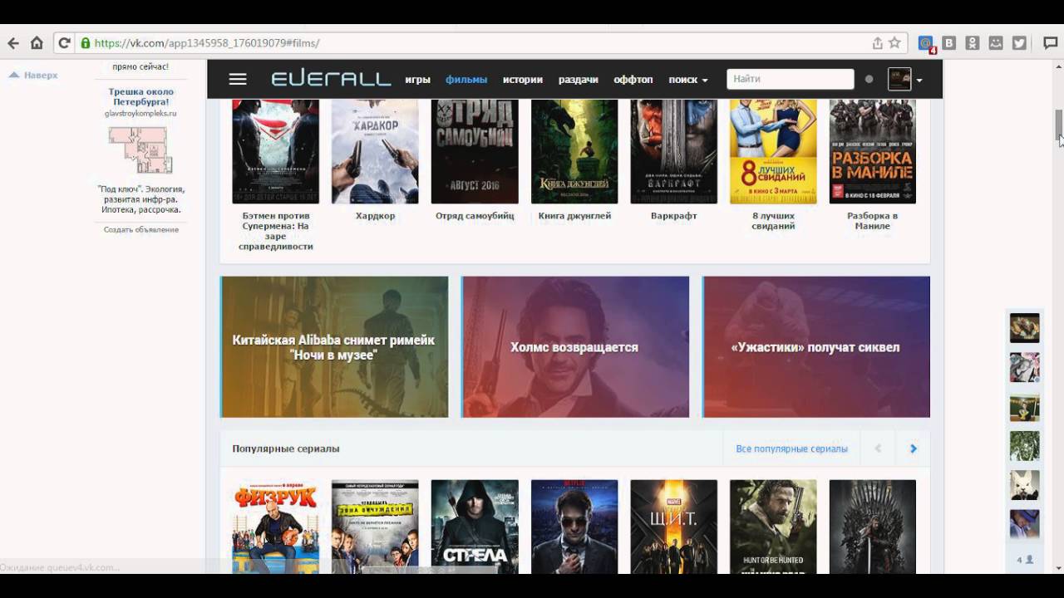This screenshot has width=1064, height=598.
Task: Open the smiley-face extension icon
Action: tap(996, 43)
